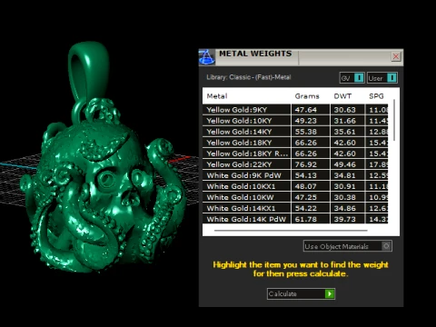
Task: Select the White Gold:14KX1 row
Action: click(x=295, y=208)
